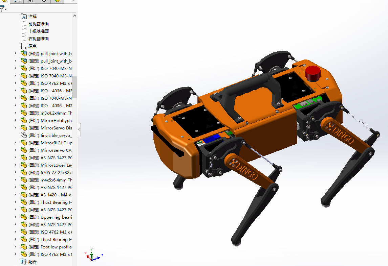
Task: Click the 注解 annotations folder icon
Action: click(24, 16)
